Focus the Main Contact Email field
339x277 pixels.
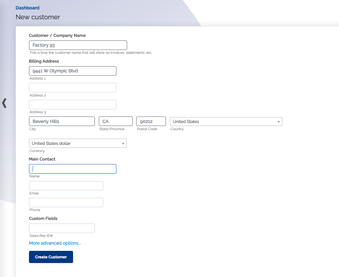[x=66, y=186]
